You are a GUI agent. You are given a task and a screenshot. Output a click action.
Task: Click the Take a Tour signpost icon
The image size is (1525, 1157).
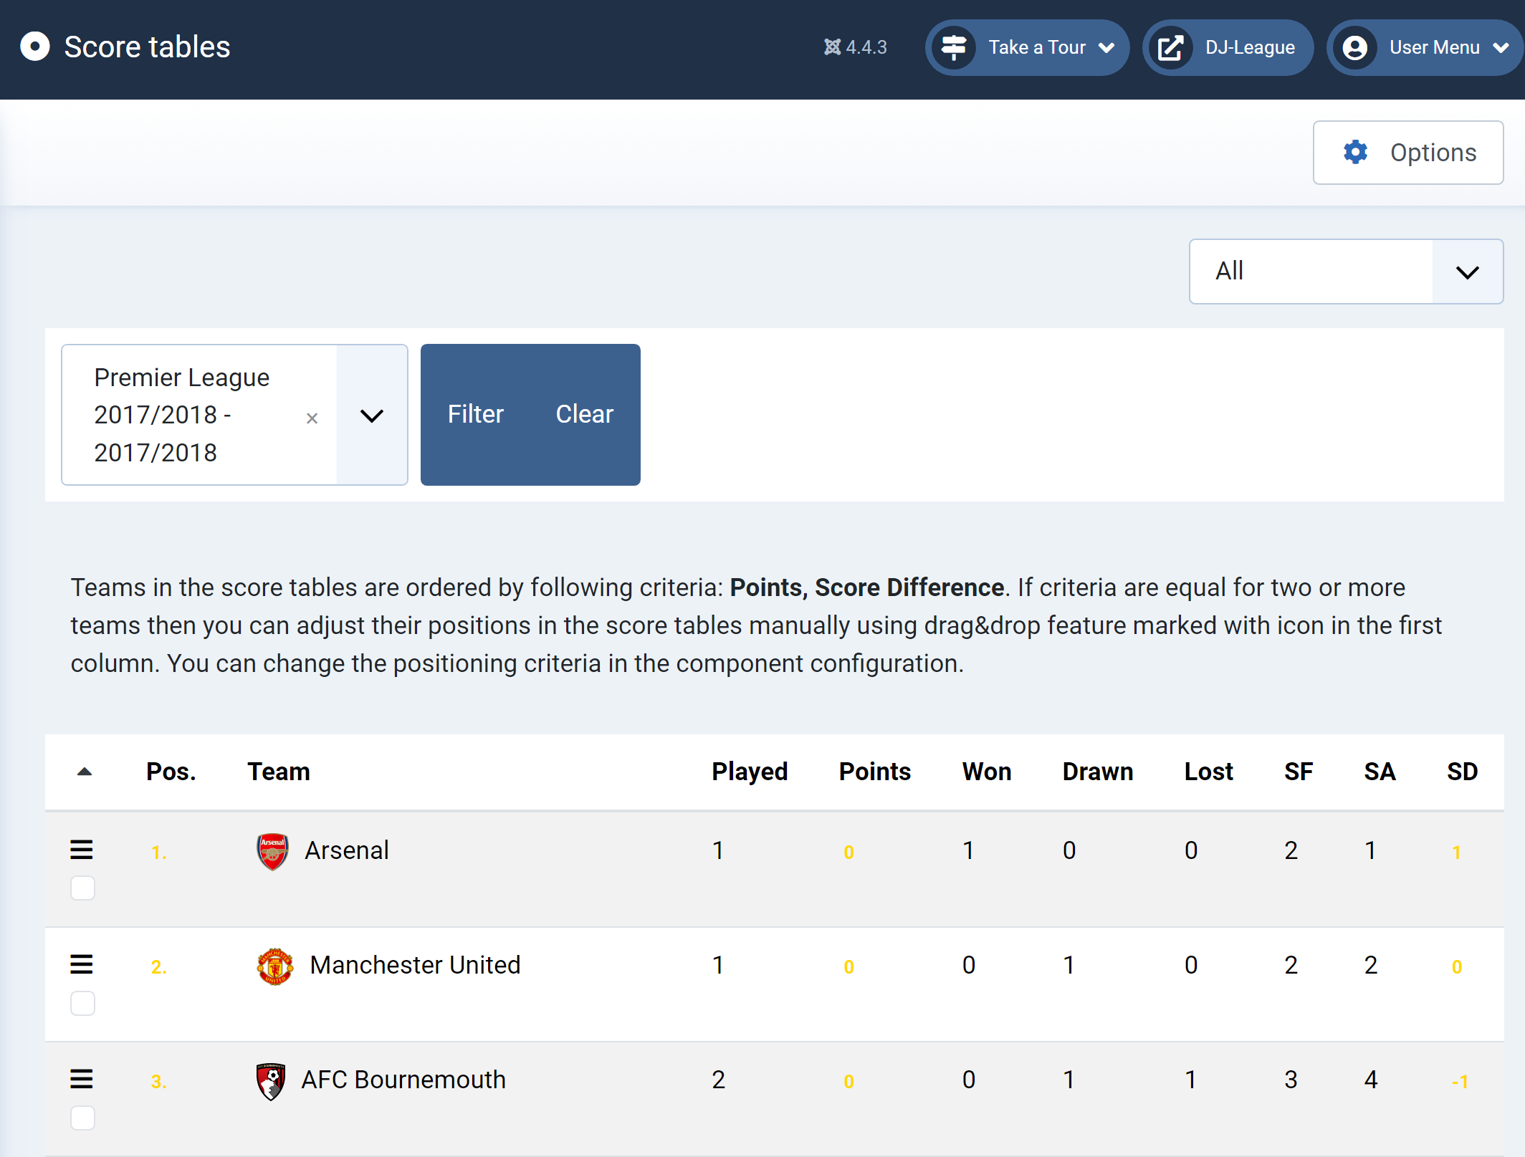953,47
